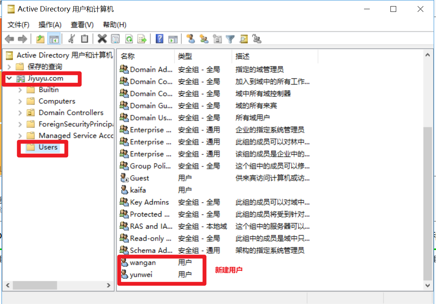Sort by the 描述 column header
Screen dimensions: 436x304
click(x=274, y=56)
